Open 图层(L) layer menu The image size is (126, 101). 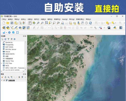pyautogui.click(x=23, y=19)
